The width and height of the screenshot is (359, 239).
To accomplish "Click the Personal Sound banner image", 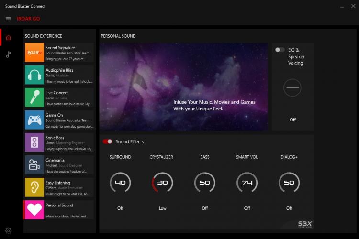I will pyautogui.click(x=184, y=87).
